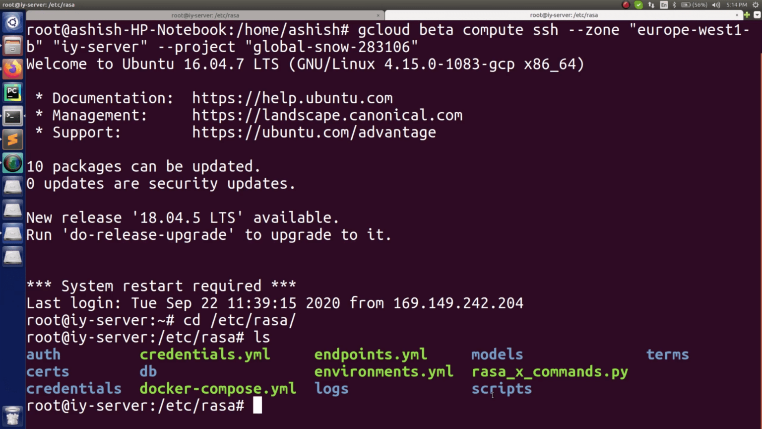Click the globe browser icon in the dock
This screenshot has width=762, height=429.
click(12, 163)
